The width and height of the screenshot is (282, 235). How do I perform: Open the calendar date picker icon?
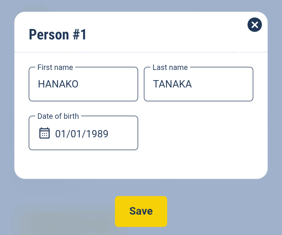coord(44,133)
